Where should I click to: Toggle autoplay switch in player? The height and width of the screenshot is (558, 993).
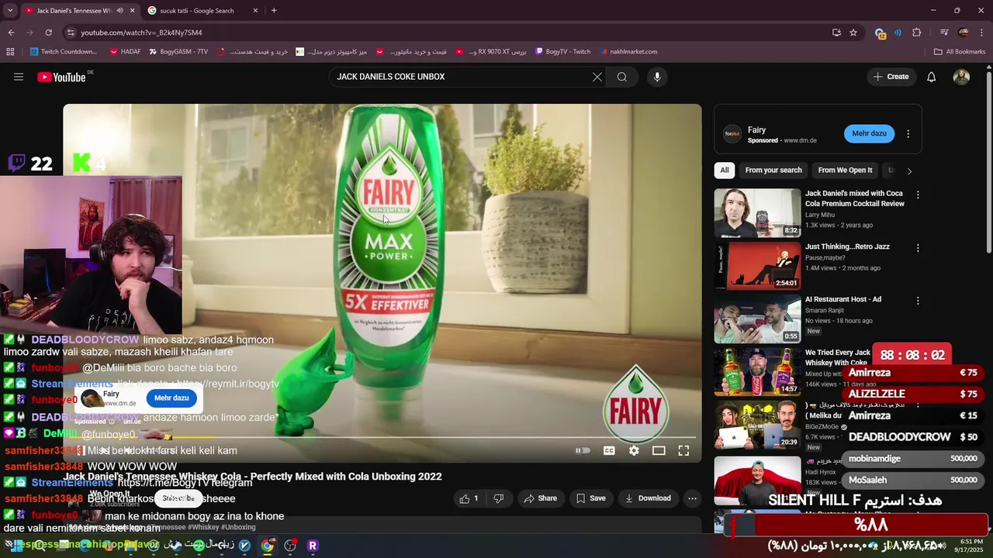click(x=583, y=450)
